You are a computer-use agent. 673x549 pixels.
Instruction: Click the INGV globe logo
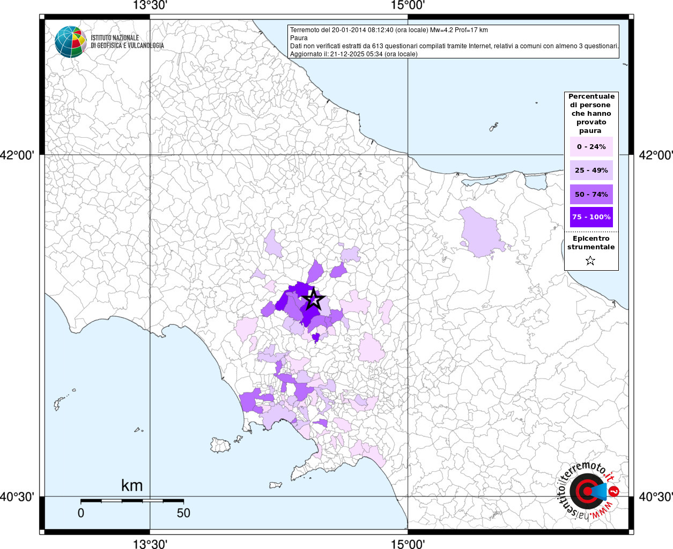coord(70,41)
